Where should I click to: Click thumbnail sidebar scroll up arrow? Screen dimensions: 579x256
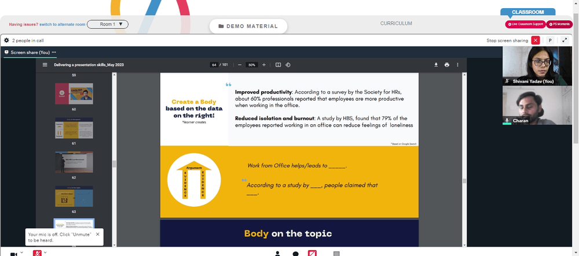114,75
